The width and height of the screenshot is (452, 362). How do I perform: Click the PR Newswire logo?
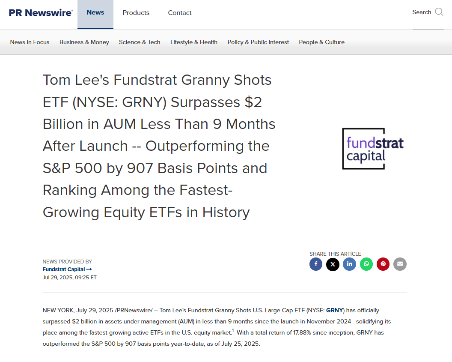(x=41, y=12)
